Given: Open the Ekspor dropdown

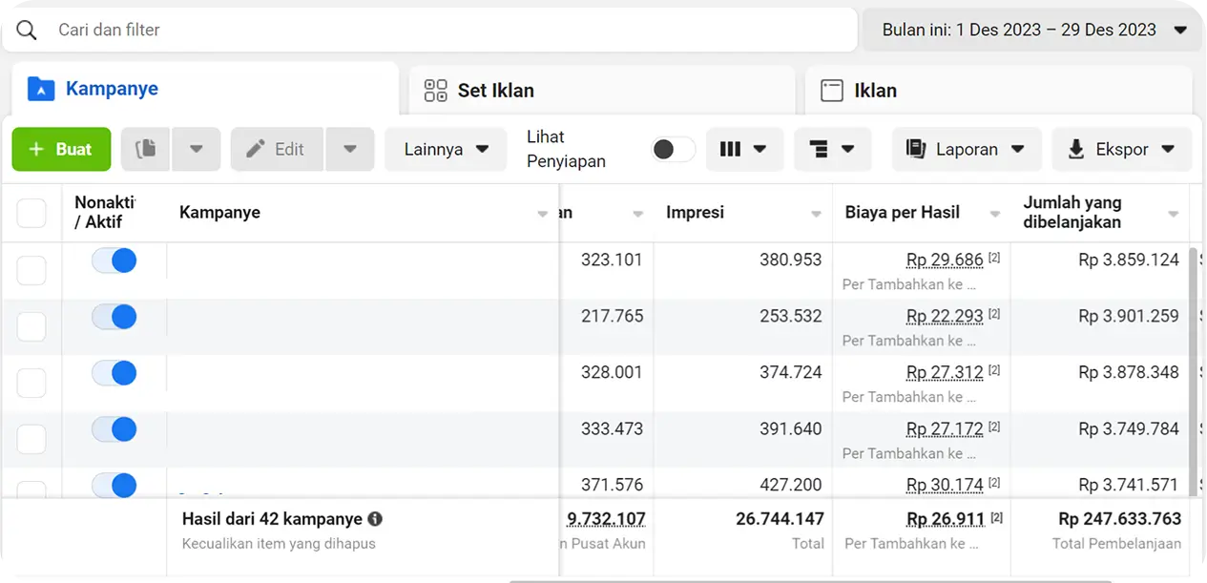Looking at the screenshot, I should (1121, 150).
